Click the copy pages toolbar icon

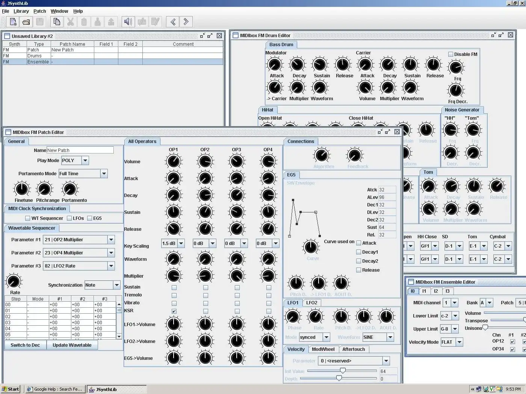click(x=57, y=22)
